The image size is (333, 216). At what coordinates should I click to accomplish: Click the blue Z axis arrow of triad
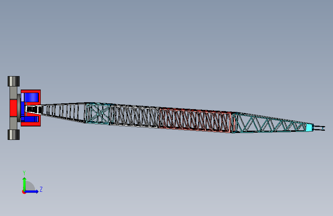click(x=32, y=191)
